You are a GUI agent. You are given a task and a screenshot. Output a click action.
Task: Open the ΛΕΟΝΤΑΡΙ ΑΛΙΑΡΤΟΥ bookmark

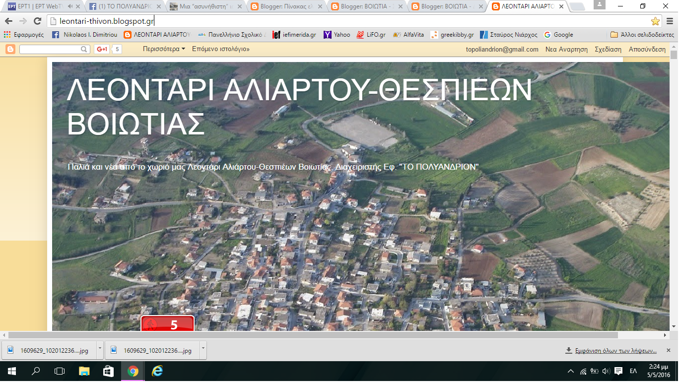click(157, 35)
